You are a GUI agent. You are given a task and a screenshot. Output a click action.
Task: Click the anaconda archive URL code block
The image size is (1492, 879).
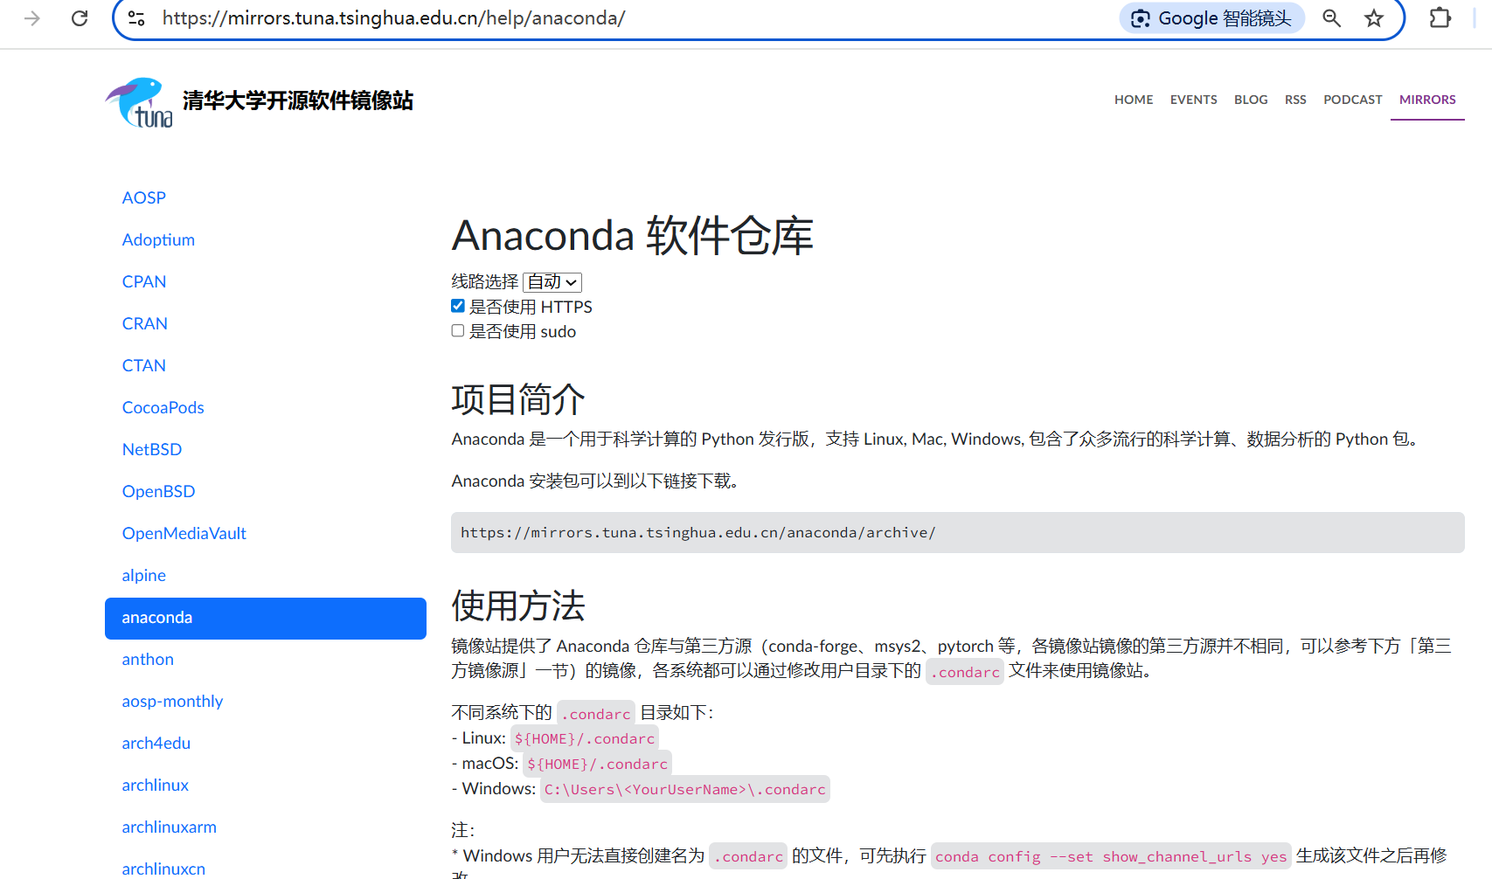[x=958, y=532]
